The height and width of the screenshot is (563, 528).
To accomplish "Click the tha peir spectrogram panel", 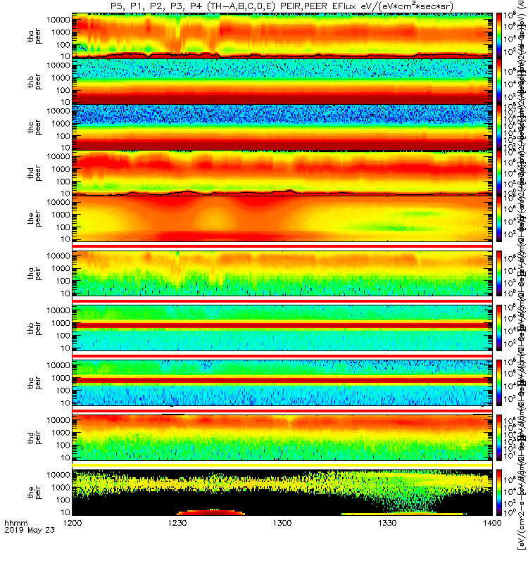I will click(282, 273).
